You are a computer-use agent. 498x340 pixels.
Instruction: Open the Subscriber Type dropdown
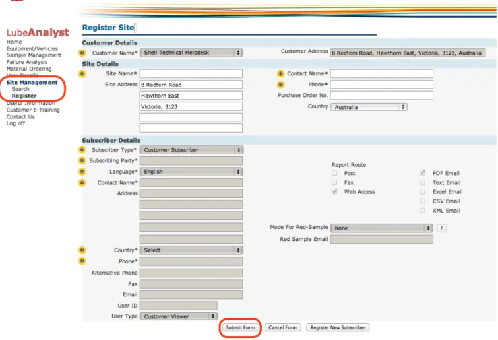(x=191, y=150)
